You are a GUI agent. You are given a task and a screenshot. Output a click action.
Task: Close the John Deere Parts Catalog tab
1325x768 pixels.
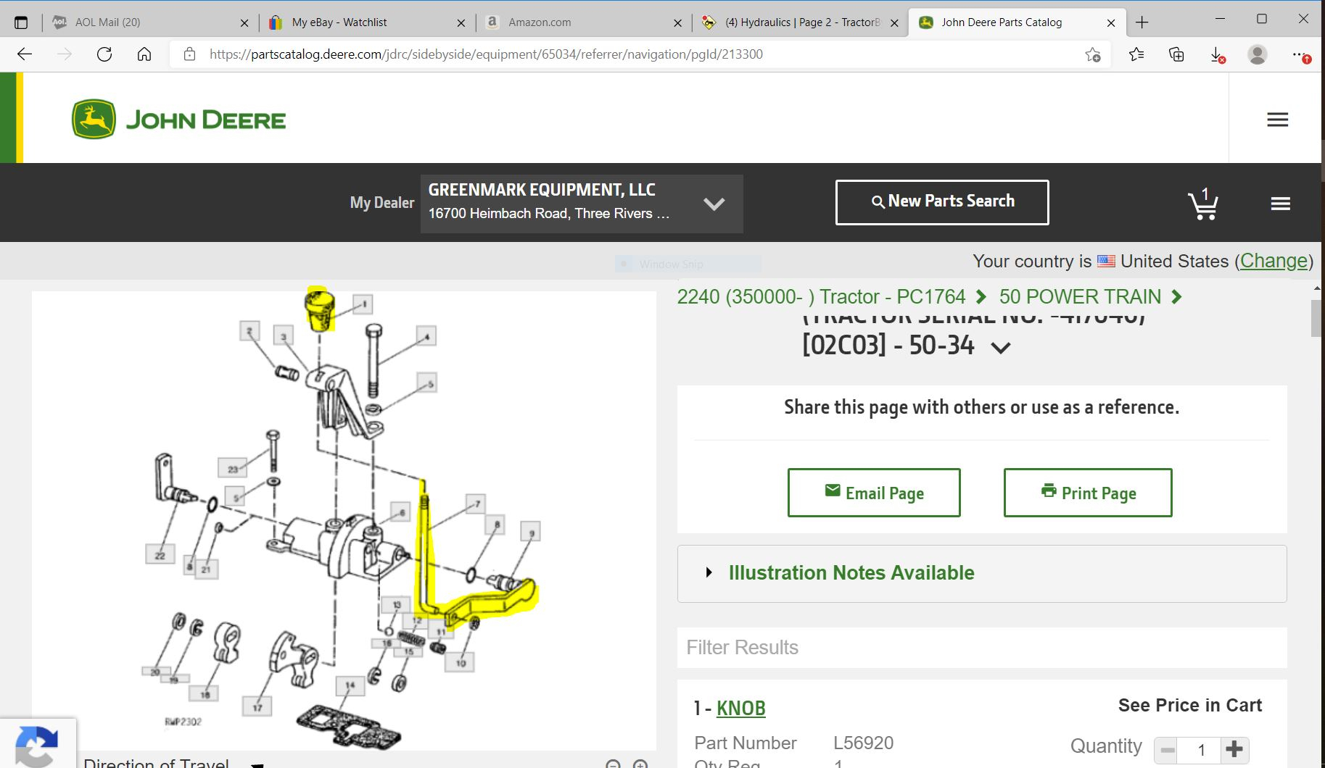[x=1111, y=22]
